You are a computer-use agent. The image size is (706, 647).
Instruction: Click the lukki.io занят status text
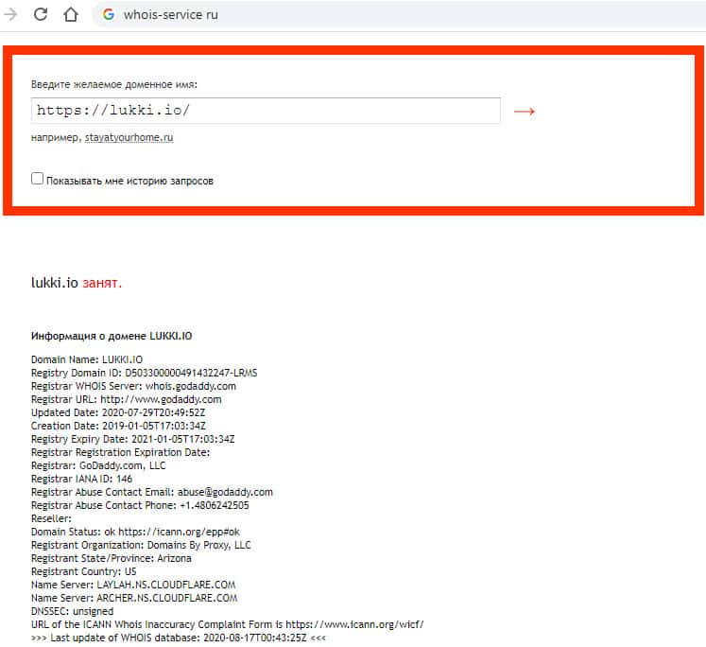[x=77, y=283]
